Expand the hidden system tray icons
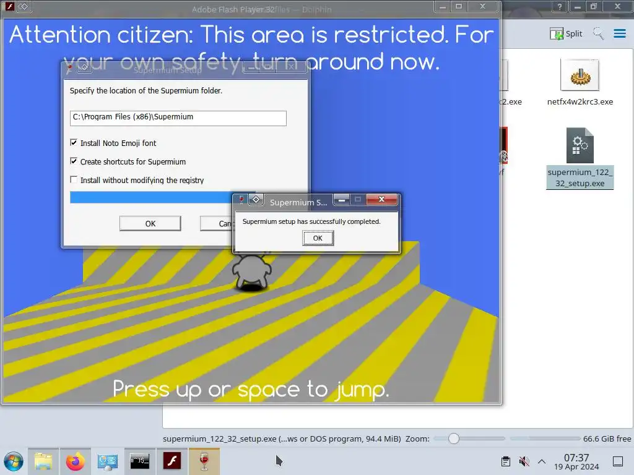The height and width of the screenshot is (475, 634). (x=542, y=461)
